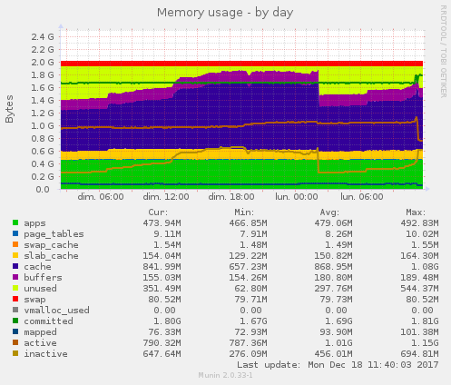Click the unused lime legend swatch
Viewport: 451px width, 385px height.
pos(15,288)
